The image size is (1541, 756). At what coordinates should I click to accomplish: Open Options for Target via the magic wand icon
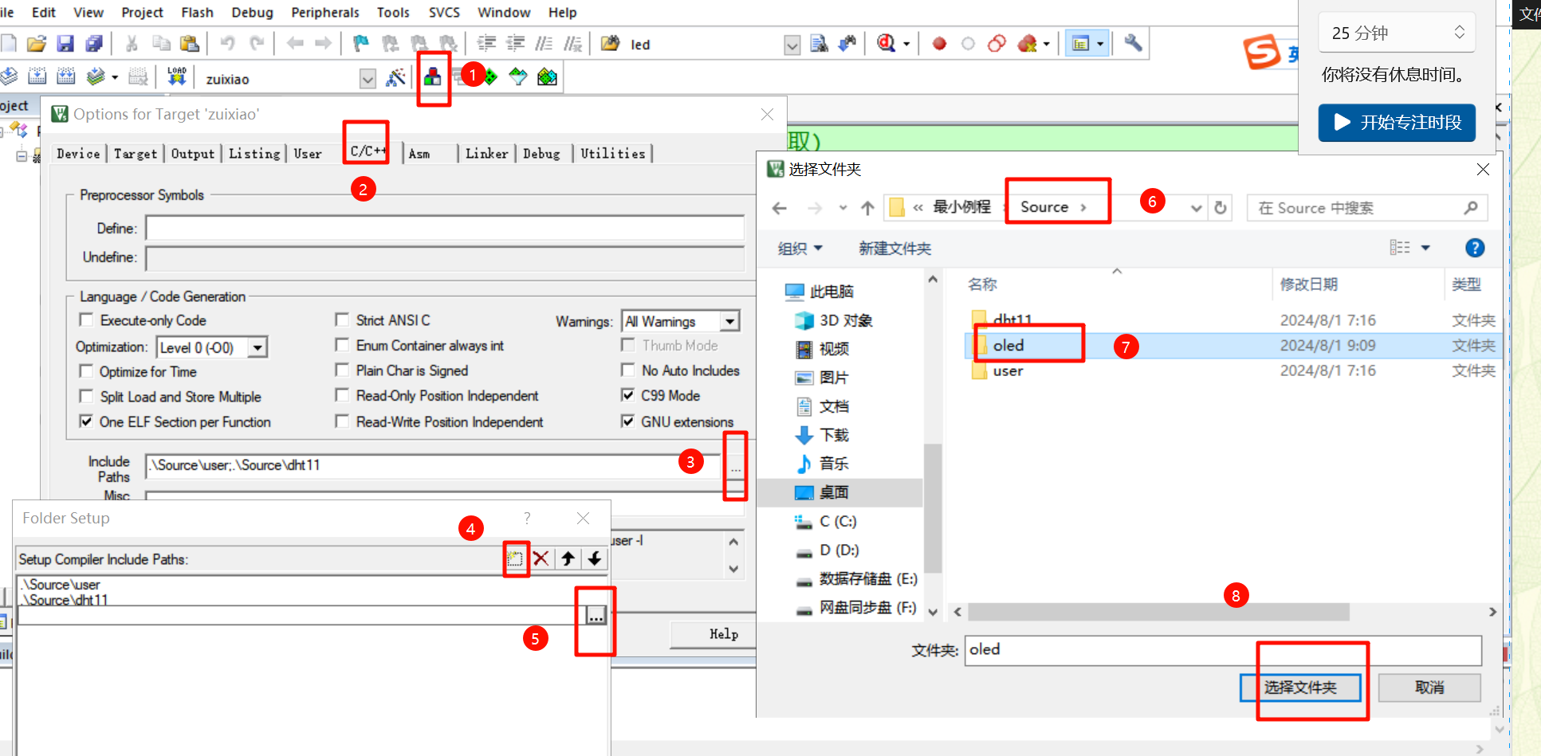coord(395,78)
